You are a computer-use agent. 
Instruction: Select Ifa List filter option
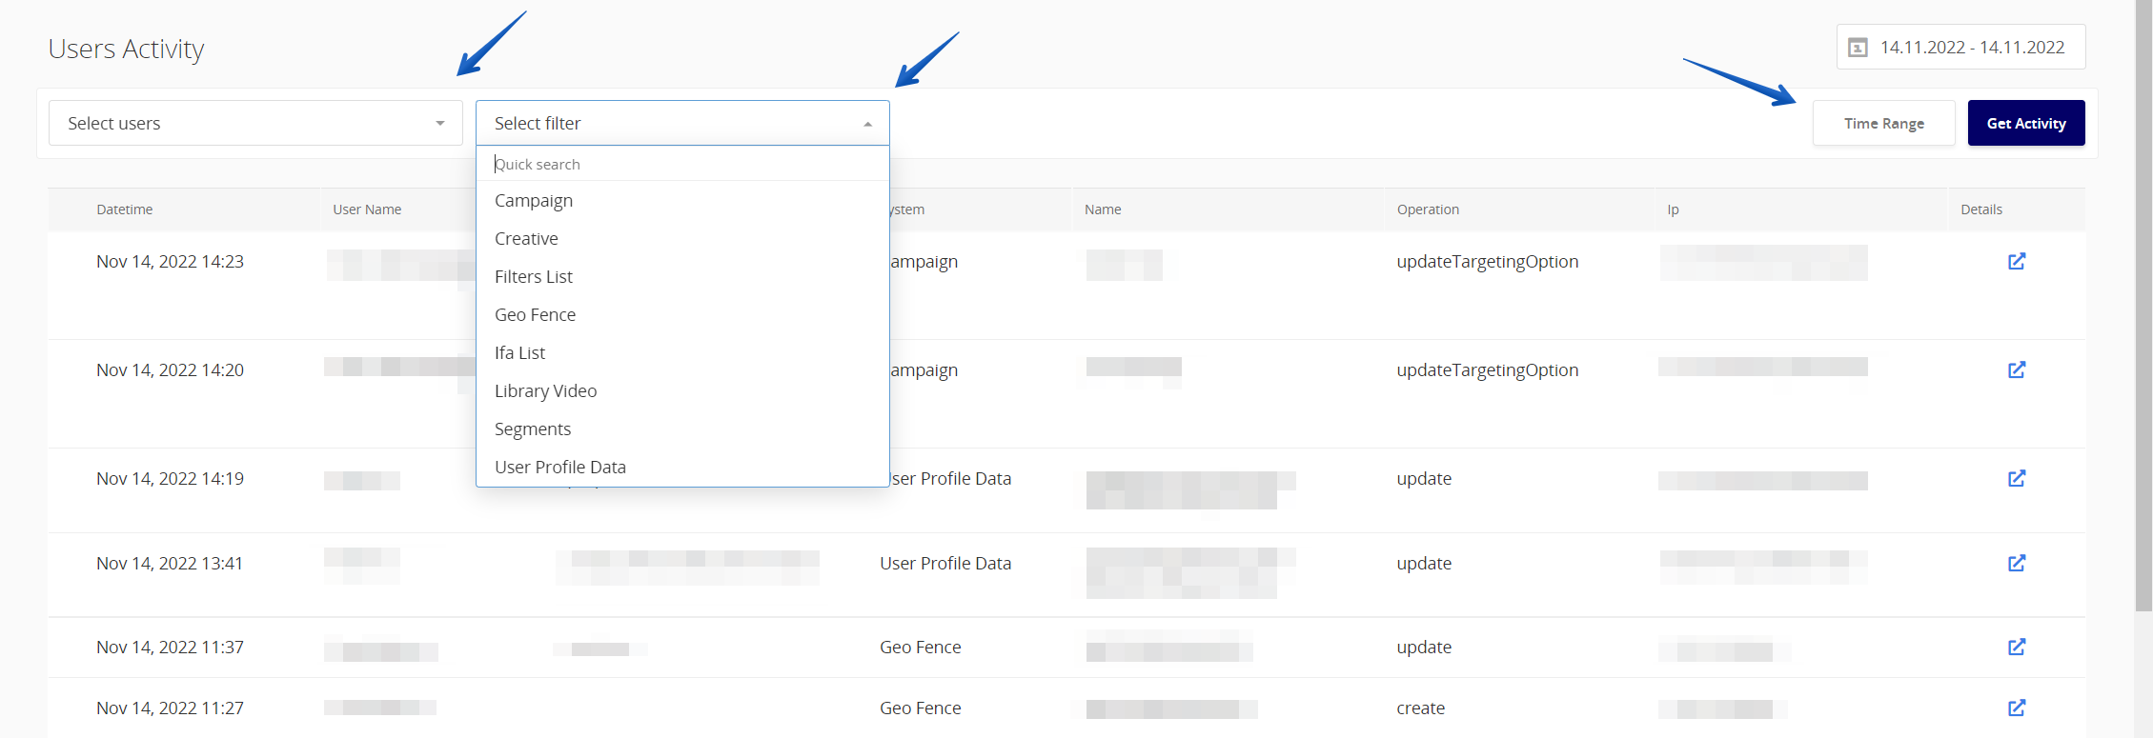click(682, 352)
